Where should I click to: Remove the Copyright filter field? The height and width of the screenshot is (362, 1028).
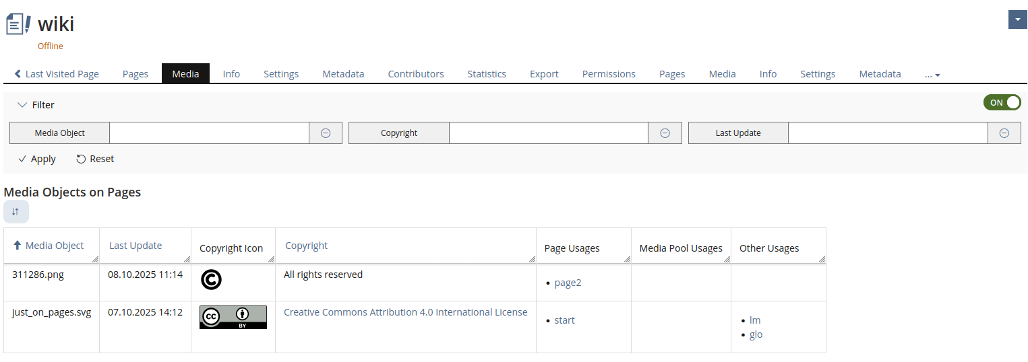click(x=665, y=133)
